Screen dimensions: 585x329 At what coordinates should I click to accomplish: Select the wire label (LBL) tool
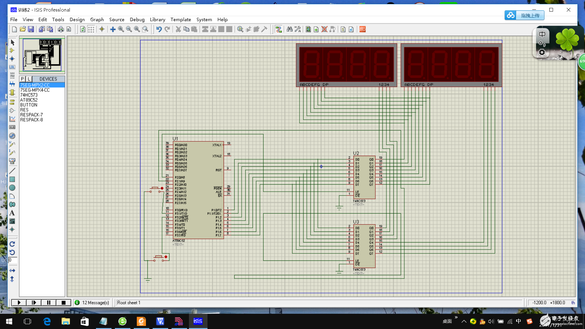[12, 67]
